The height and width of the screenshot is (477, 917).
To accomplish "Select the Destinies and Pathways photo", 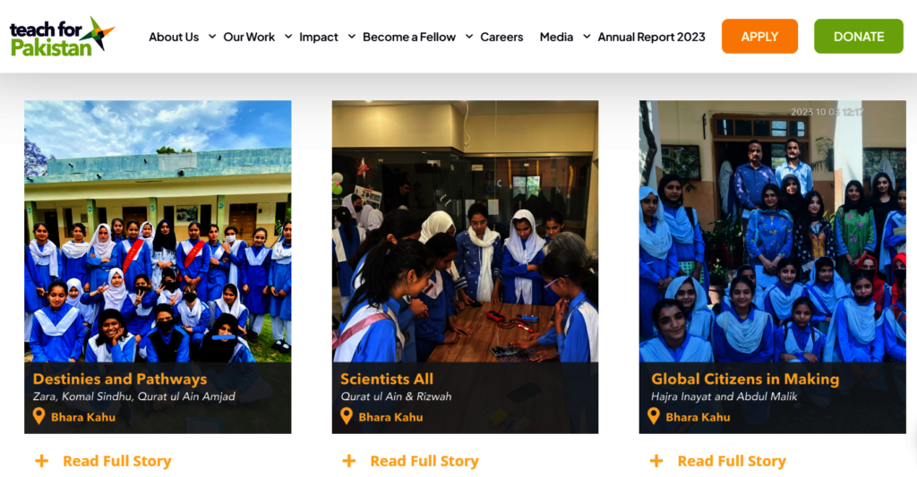I will [x=158, y=231].
